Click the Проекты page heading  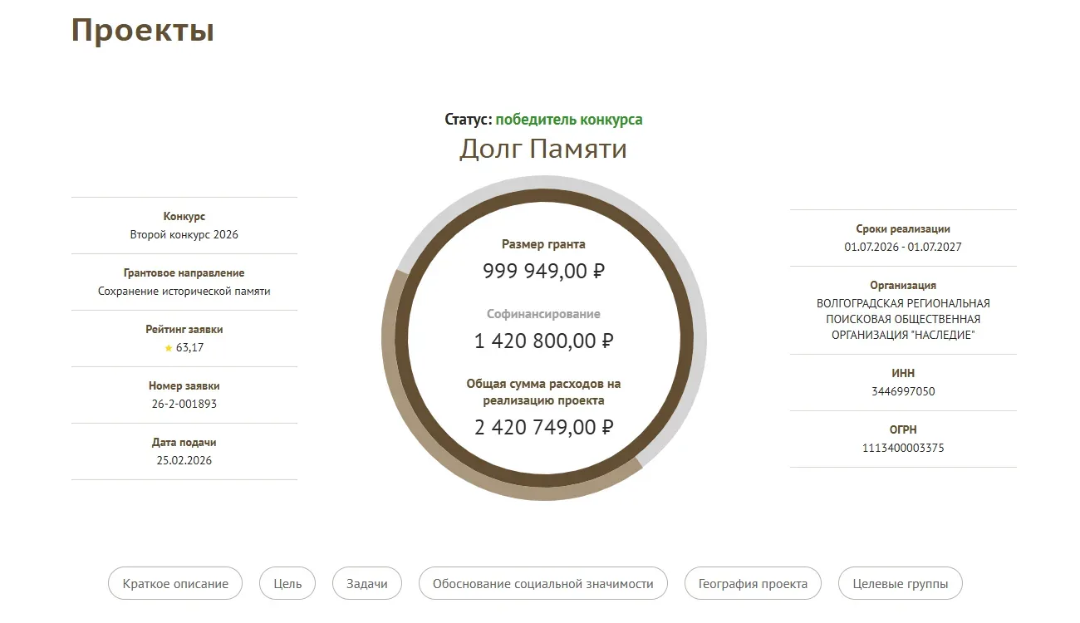click(x=143, y=30)
